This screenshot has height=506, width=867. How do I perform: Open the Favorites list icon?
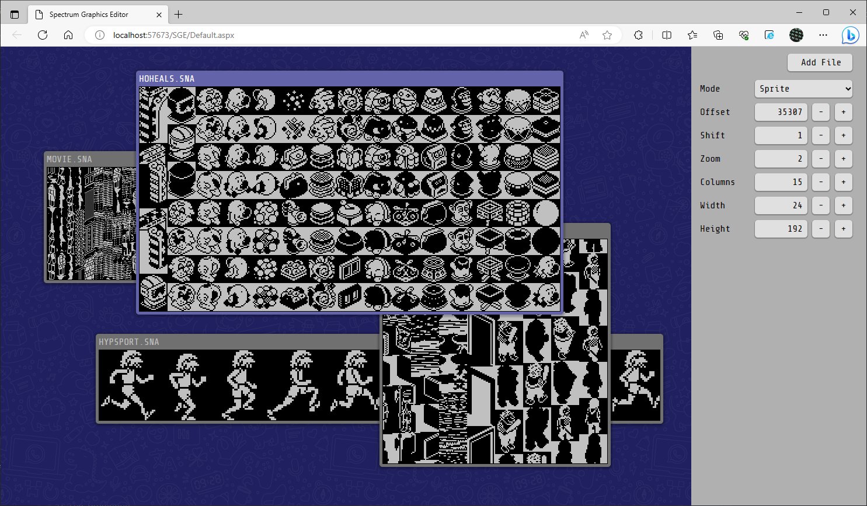point(692,35)
